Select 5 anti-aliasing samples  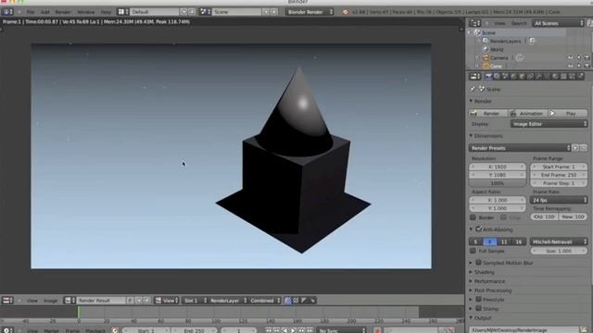[475, 241]
